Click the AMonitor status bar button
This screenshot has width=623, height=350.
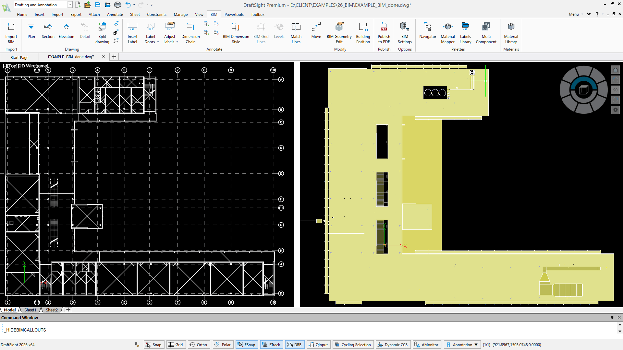[427, 344]
